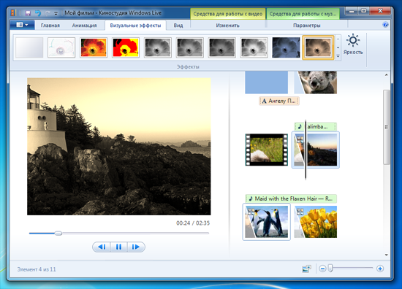Pause the movie playback
Screen dimensions: 402x289
pyautogui.click(x=118, y=247)
